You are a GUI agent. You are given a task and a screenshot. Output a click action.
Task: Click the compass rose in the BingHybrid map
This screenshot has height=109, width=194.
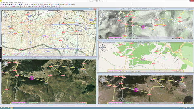click(102, 80)
